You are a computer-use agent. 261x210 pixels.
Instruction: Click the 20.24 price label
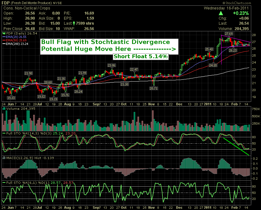[78, 91]
